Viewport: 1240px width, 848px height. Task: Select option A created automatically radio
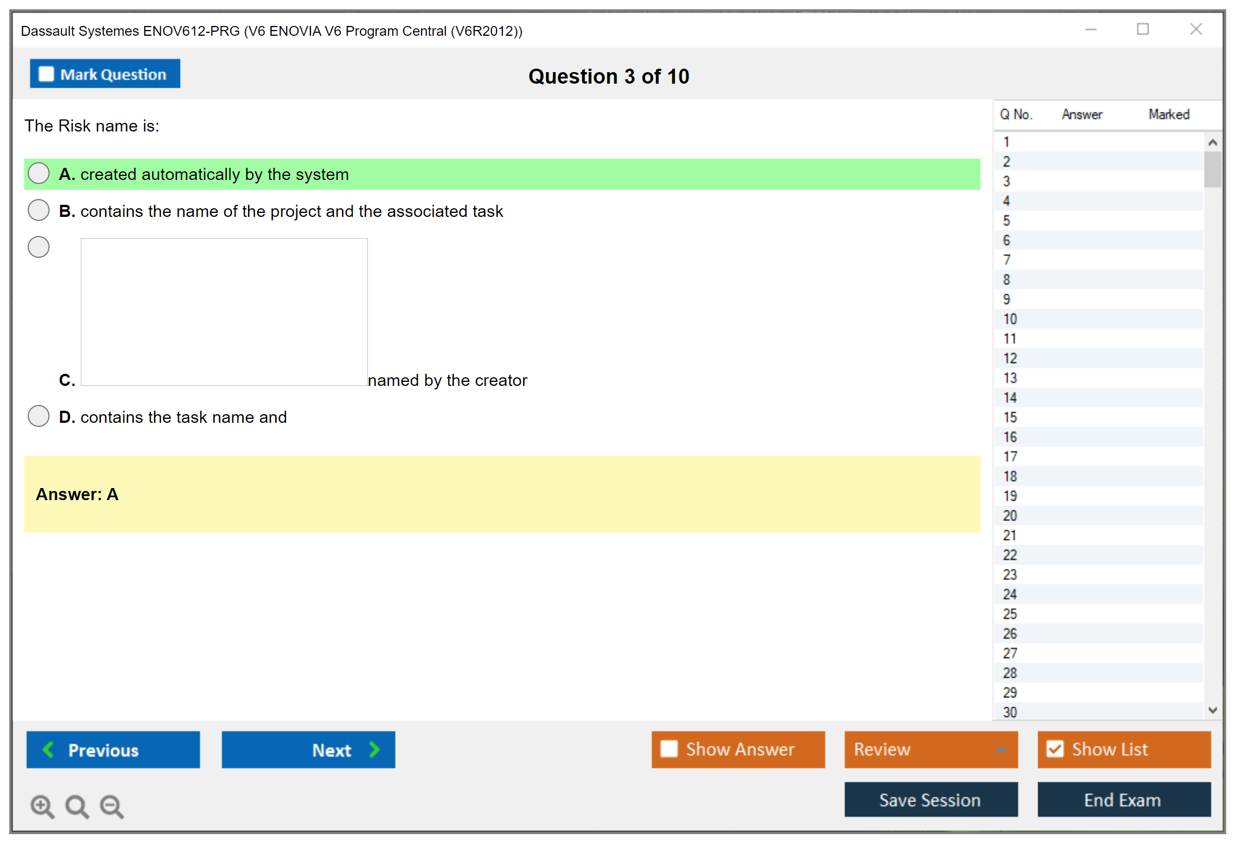(39, 173)
